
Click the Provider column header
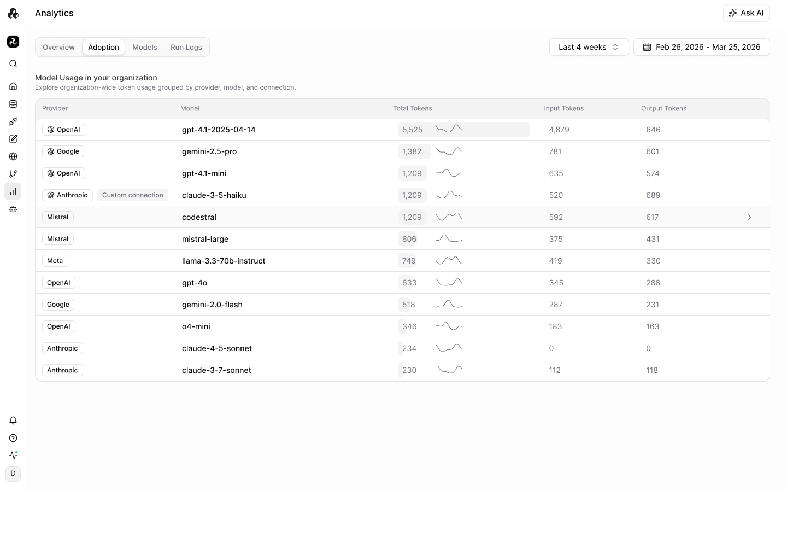[55, 108]
